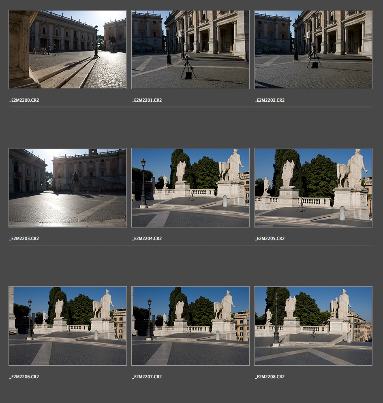Select the _E2M2208.CR2 thumbnail image
This screenshot has width=383, height=403.
313,326
